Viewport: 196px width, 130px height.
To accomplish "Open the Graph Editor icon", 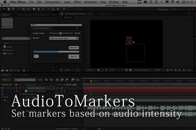I will pos(78,80).
